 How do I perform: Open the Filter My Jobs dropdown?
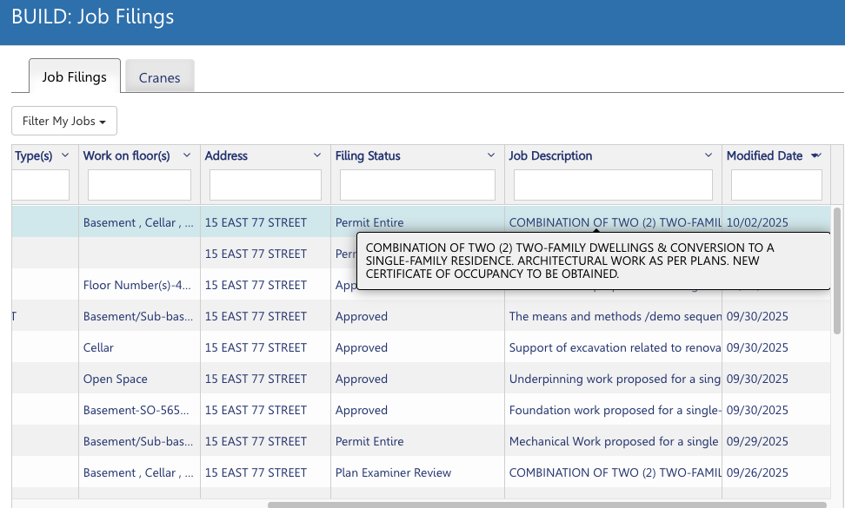click(x=64, y=121)
